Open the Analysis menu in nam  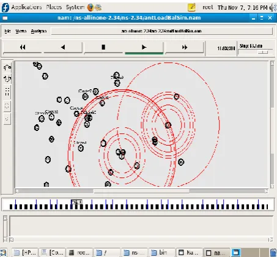pos(39,31)
